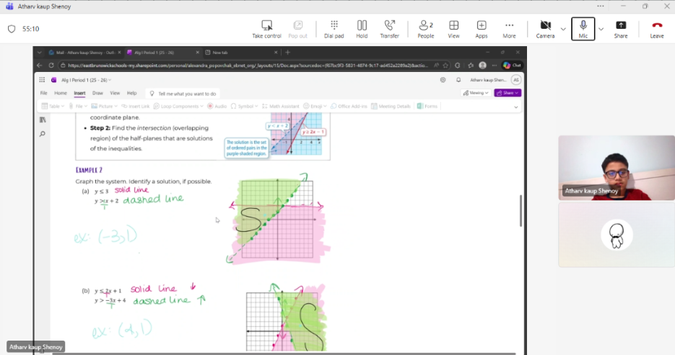Screen dimensions: 675x355
Task: Click Insert Link in ribbon
Action: tap(135, 106)
